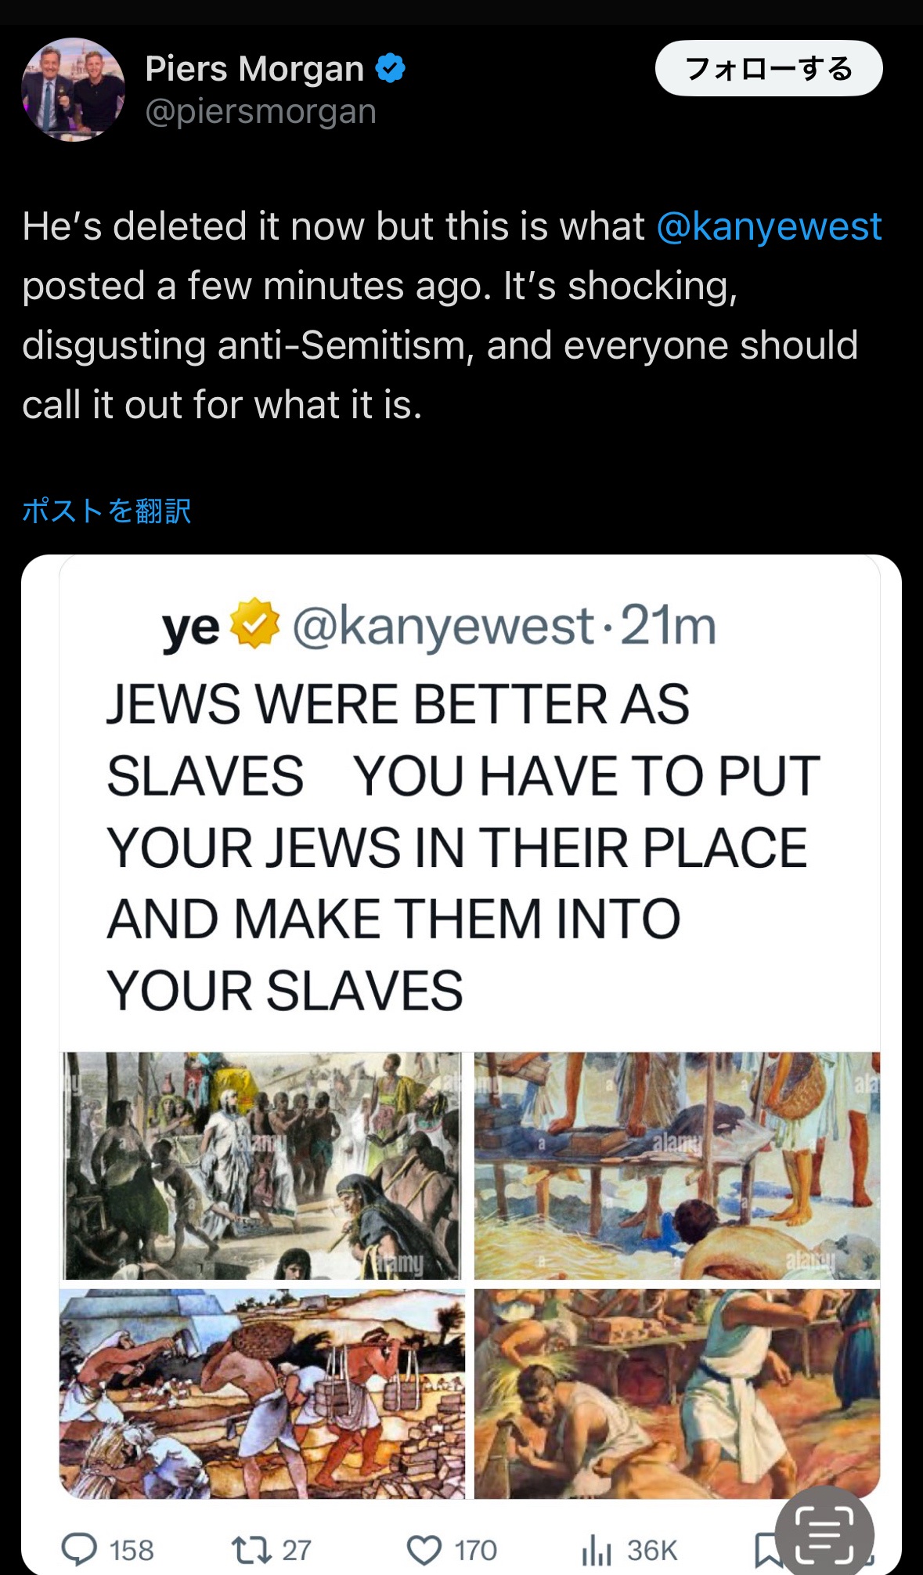Click ポストを翻訳 to translate the post

(106, 511)
